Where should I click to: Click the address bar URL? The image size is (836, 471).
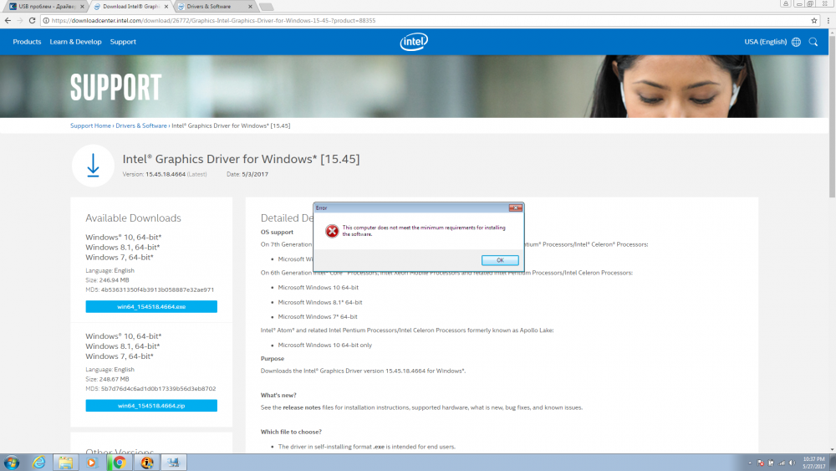tap(213, 20)
